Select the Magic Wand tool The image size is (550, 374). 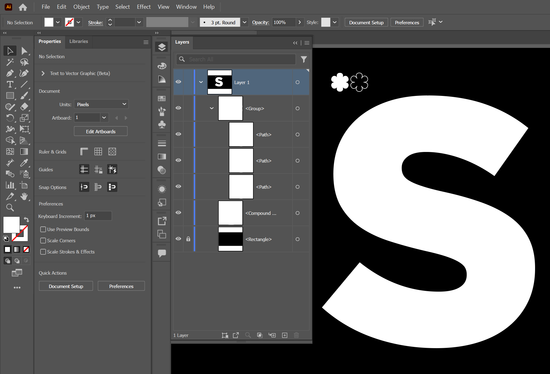click(10, 62)
